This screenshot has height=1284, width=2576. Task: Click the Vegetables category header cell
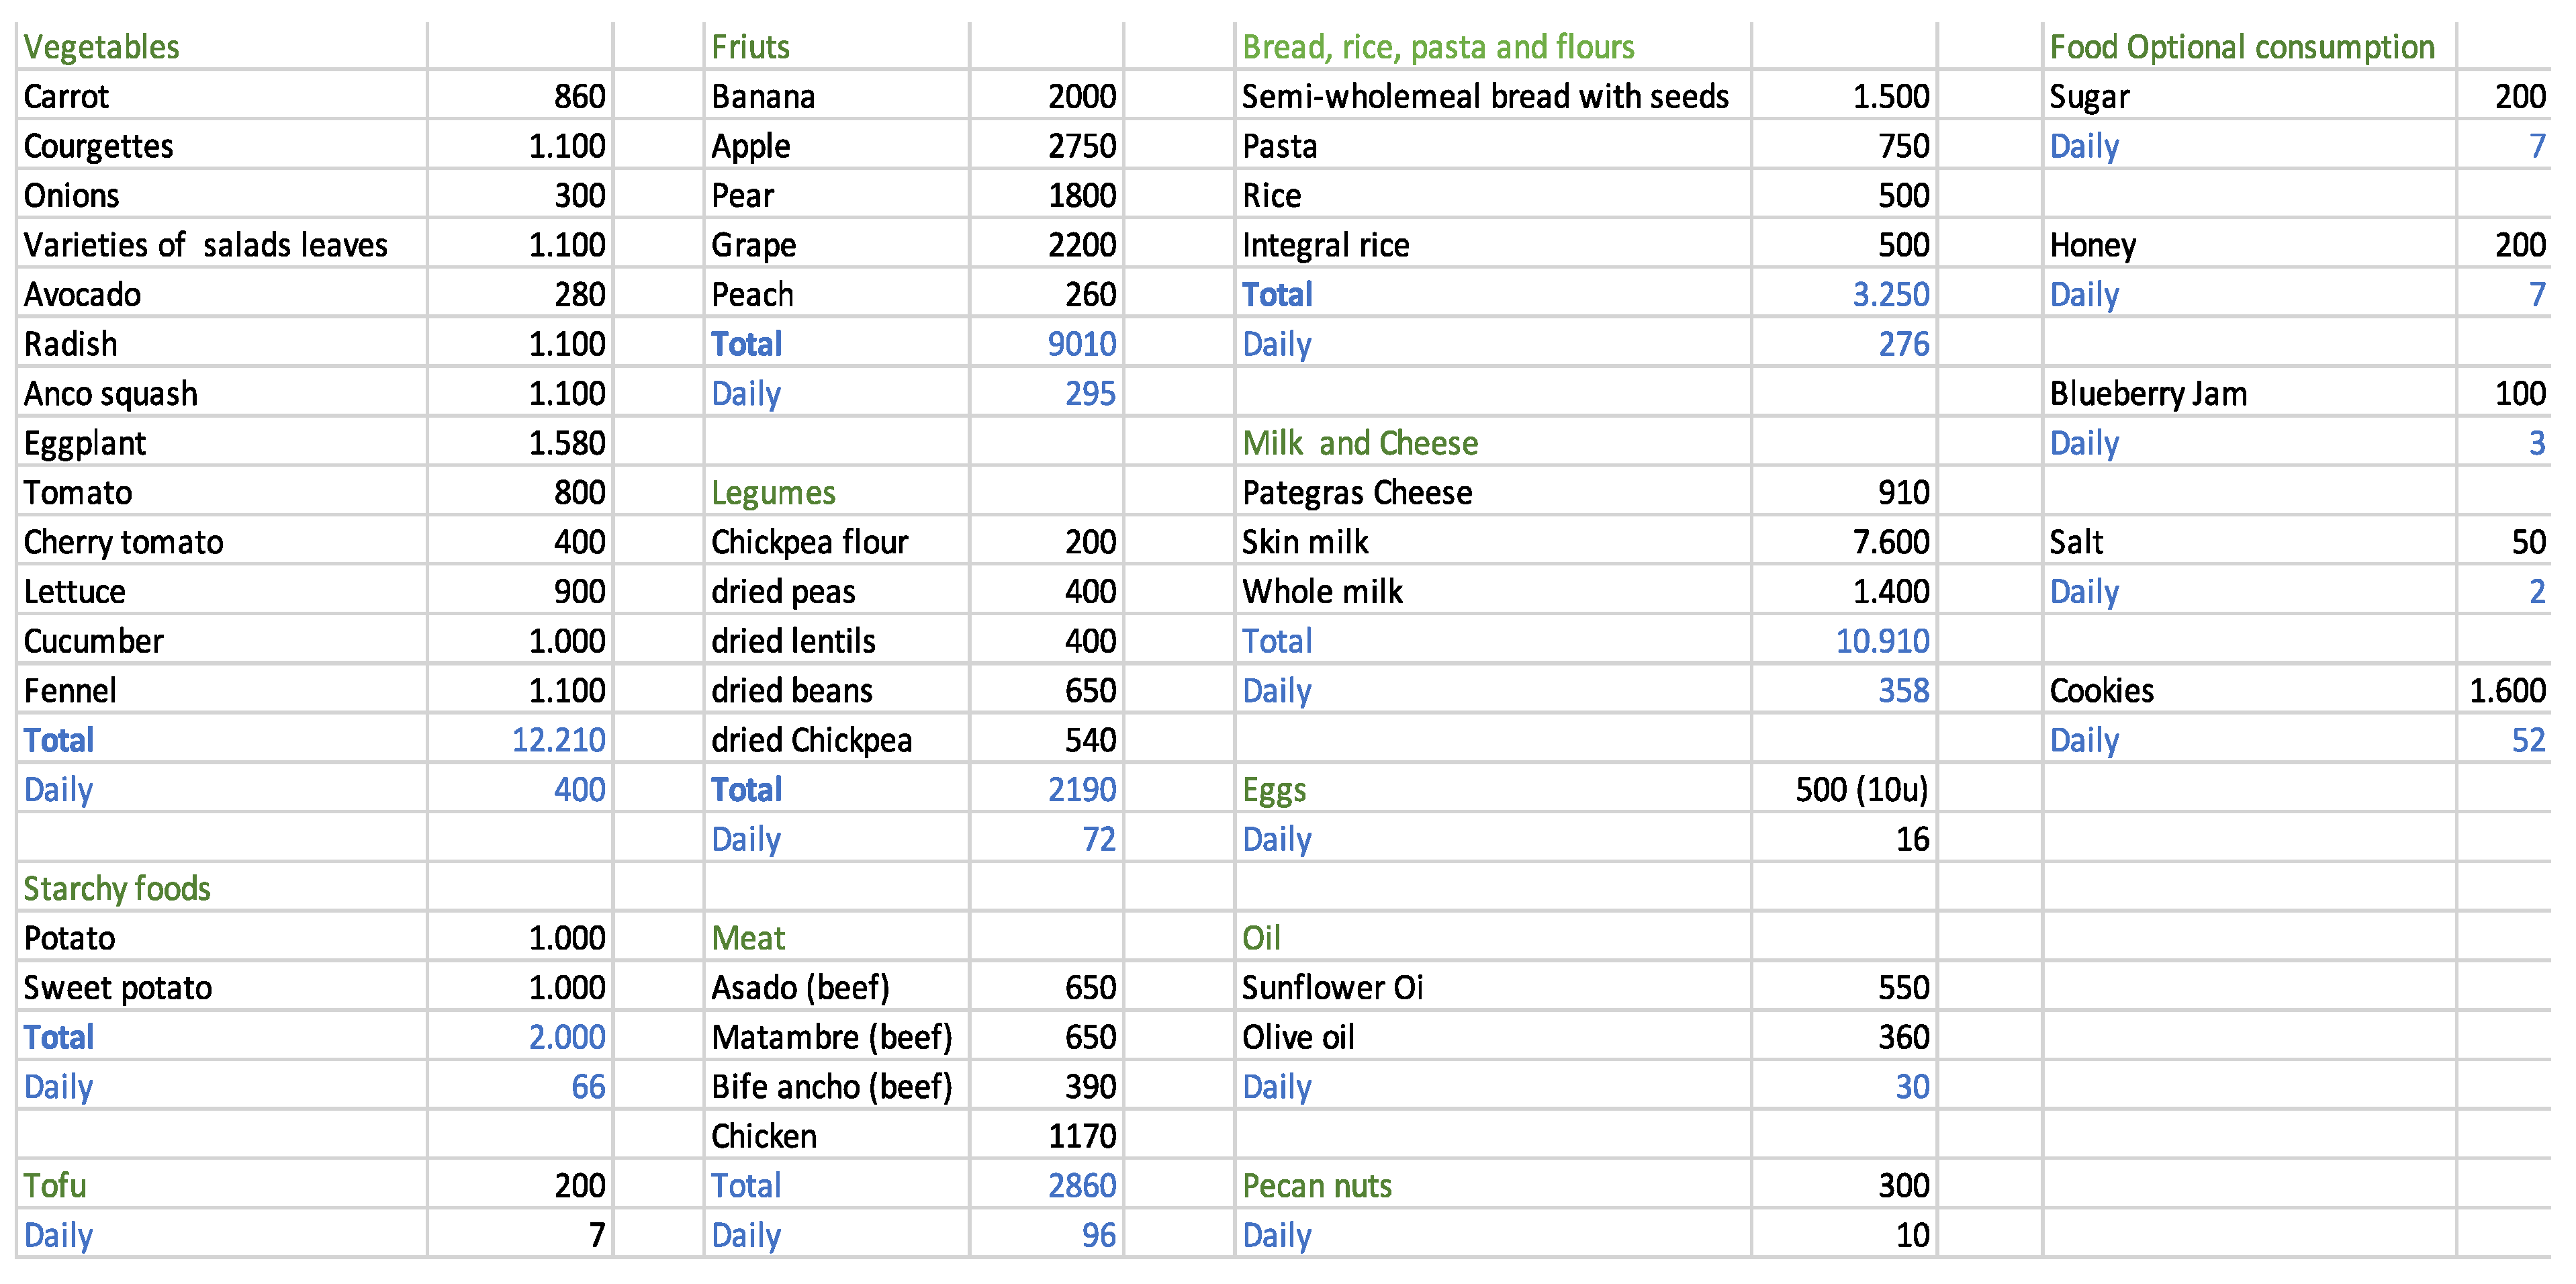pos(102,47)
